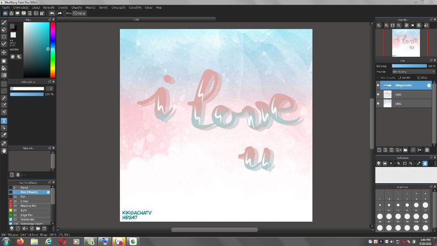Click the navigator preview thumbnail
This screenshot has width=437, height=246.
tap(406, 43)
